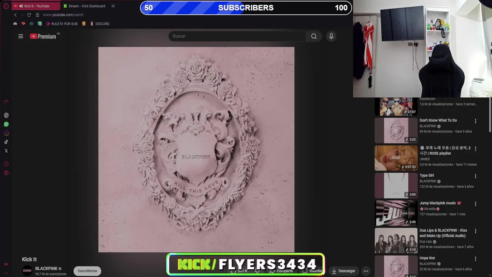
Task: Open Don't Know What To Do title
Action: 438,120
